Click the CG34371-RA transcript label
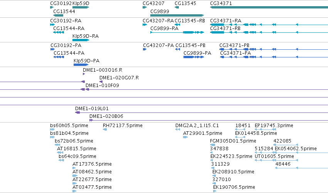This screenshot has width=328, height=193. pos(226,20)
